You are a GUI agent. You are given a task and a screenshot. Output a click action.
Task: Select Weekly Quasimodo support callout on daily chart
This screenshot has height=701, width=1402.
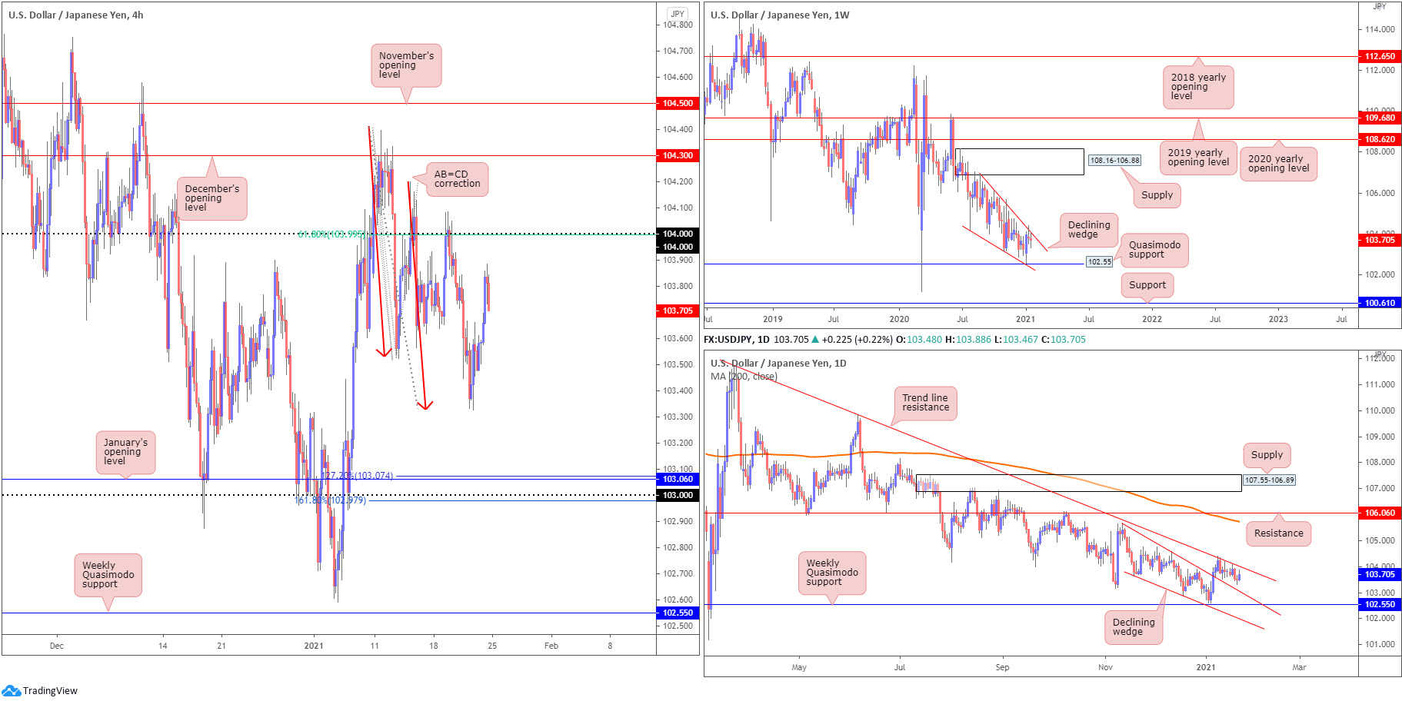[832, 573]
